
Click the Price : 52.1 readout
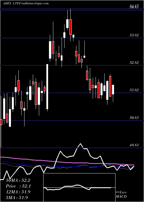18,186
